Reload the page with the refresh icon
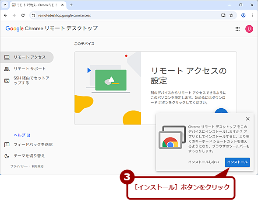Viewport: 258px width, 200px height. [23, 15]
